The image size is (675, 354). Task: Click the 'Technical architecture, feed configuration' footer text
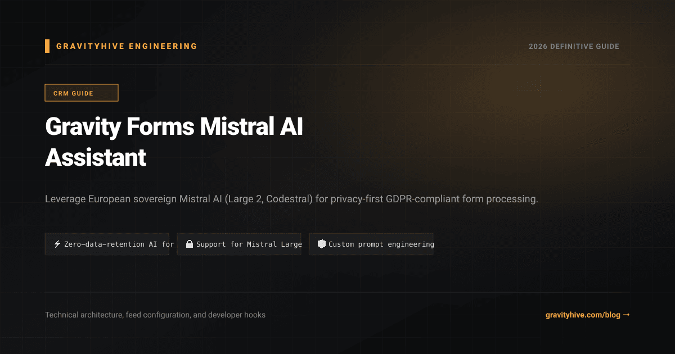tap(155, 315)
